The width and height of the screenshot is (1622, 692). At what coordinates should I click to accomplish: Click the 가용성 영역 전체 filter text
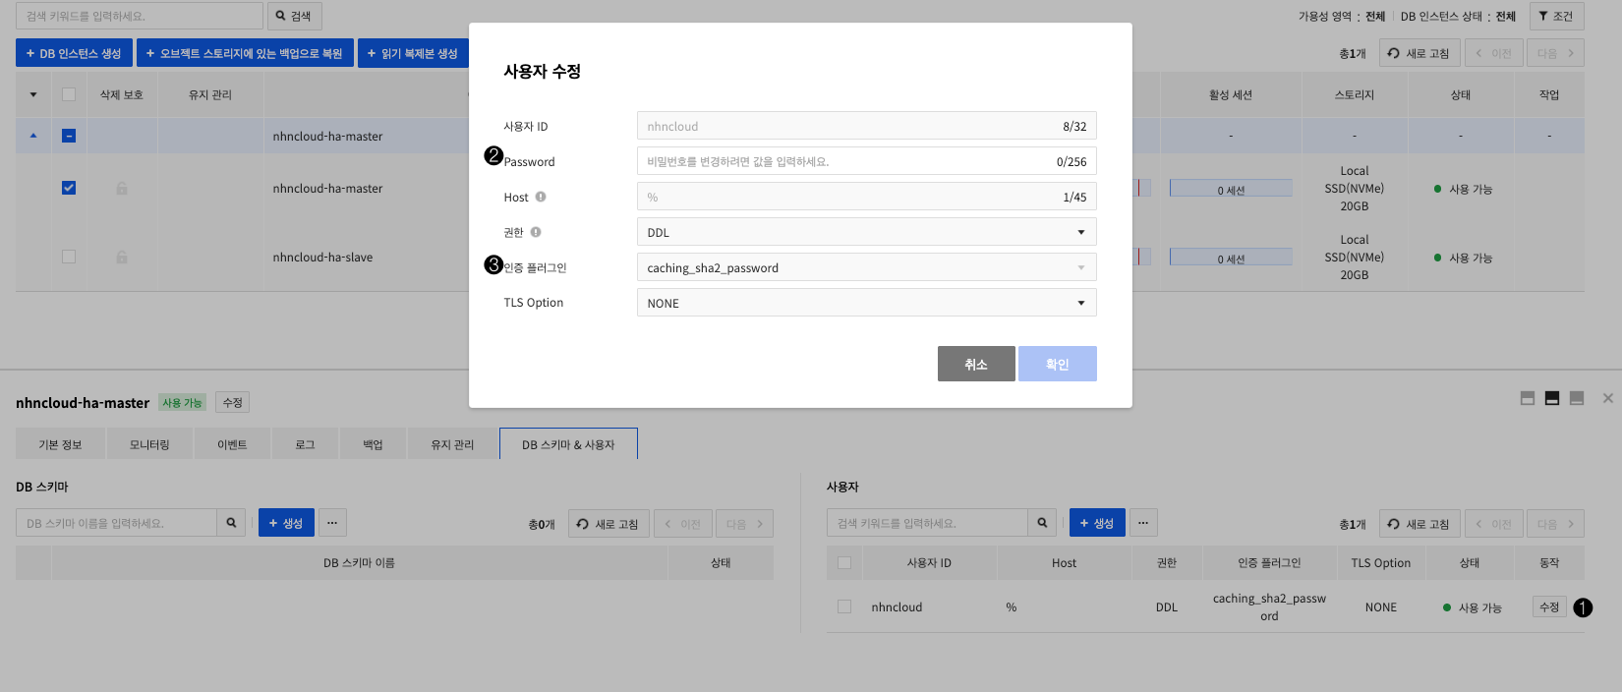point(1375,16)
